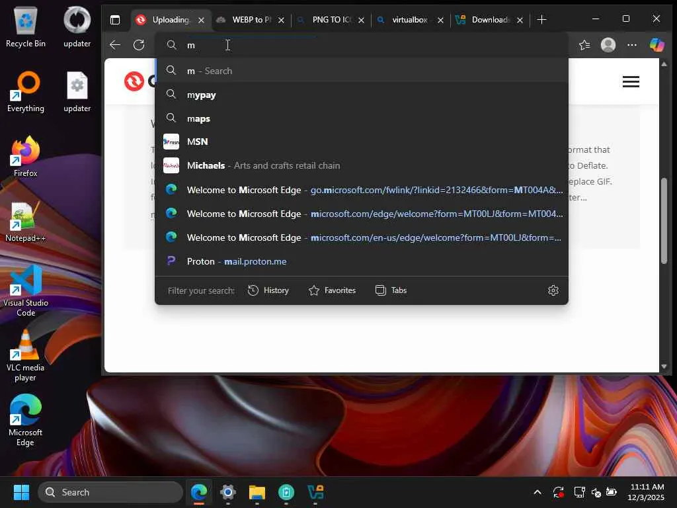The image size is (677, 508).
Task: Select 'mypay' search suggestion
Action: click(362, 95)
